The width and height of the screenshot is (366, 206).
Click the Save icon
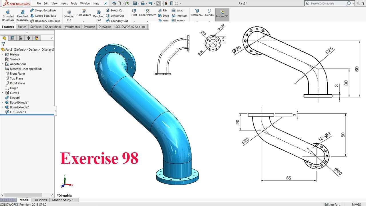click(134, 3)
